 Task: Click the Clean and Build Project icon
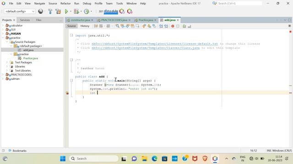point(58,11)
